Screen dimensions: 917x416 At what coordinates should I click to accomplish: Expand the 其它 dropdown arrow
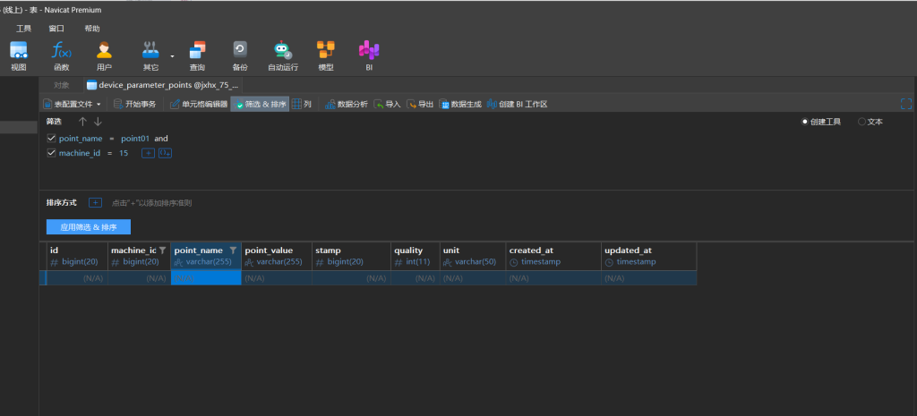(x=172, y=55)
